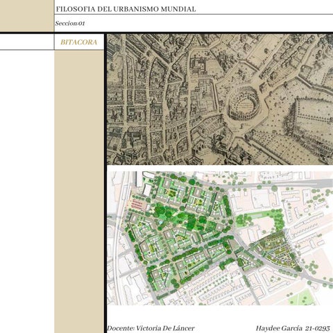
Task: Open the antique engraved city map image
Action: (220, 99)
